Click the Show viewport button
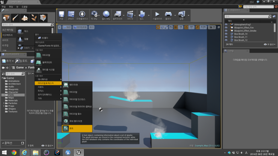 click(x=92, y=27)
